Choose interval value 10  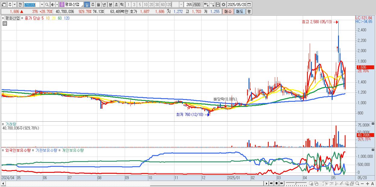click(x=146, y=5)
